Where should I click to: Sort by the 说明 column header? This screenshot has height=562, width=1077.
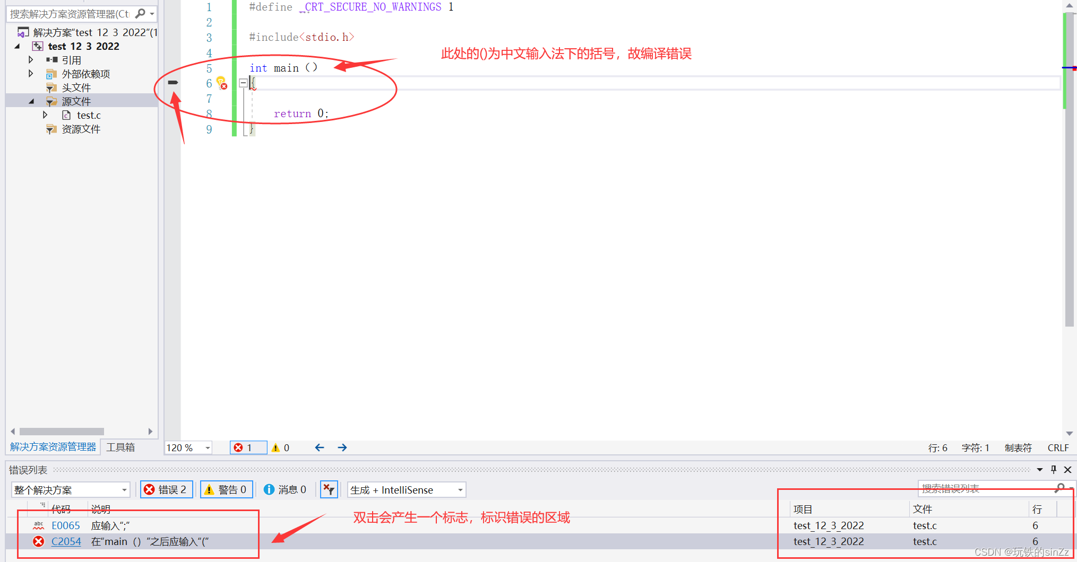point(101,509)
